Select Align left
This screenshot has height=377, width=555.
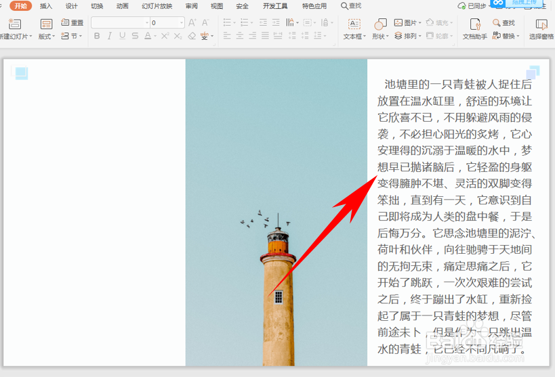point(227,36)
